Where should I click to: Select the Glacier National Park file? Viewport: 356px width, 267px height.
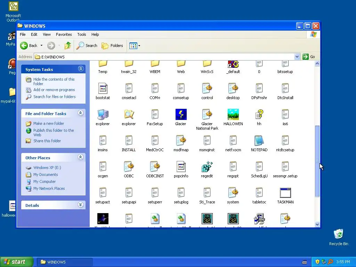pos(207,114)
